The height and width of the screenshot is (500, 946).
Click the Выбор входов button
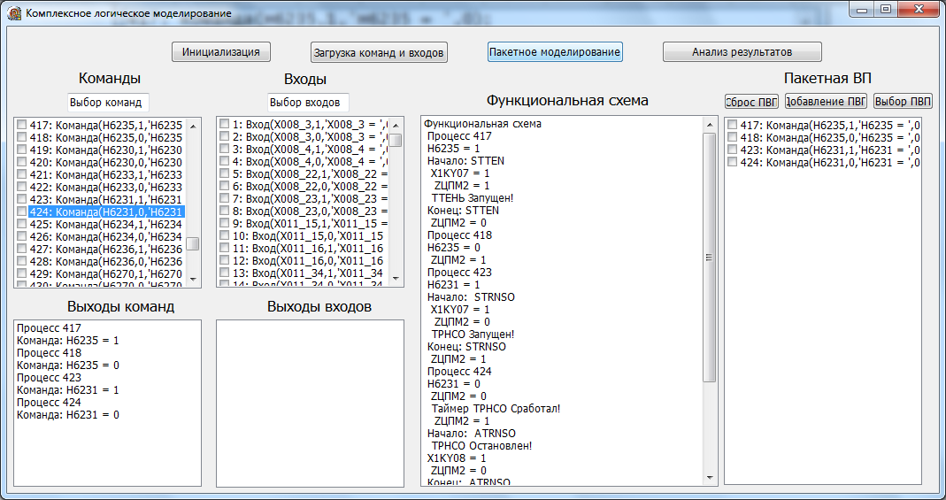click(308, 103)
